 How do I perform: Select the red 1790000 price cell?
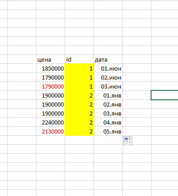50,86
